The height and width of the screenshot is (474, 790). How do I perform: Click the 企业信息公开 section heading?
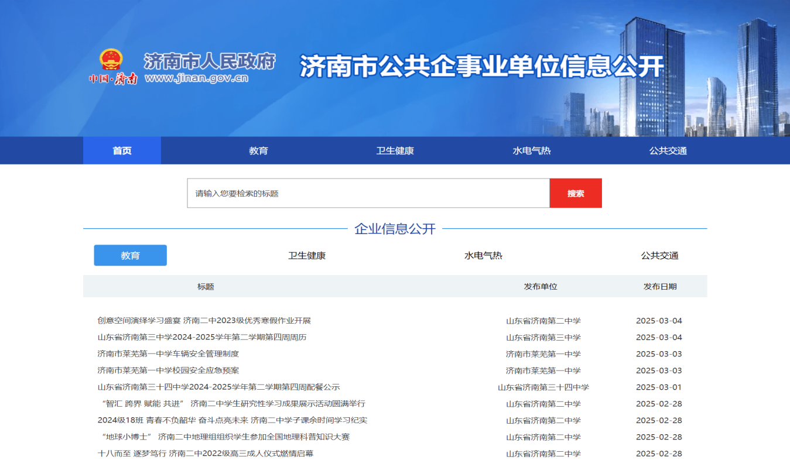(x=395, y=230)
